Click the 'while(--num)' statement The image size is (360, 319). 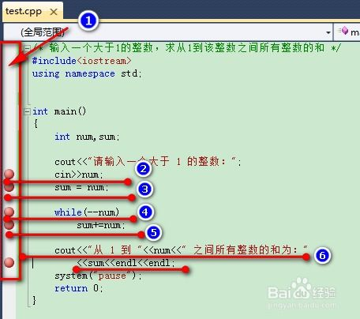[x=87, y=212]
